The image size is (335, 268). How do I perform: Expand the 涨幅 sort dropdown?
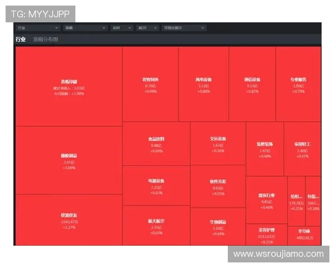[84, 27]
